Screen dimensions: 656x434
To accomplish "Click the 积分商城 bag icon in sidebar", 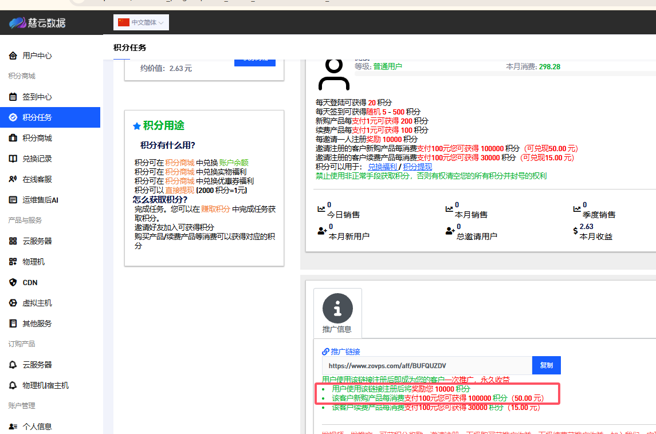I will tap(13, 138).
